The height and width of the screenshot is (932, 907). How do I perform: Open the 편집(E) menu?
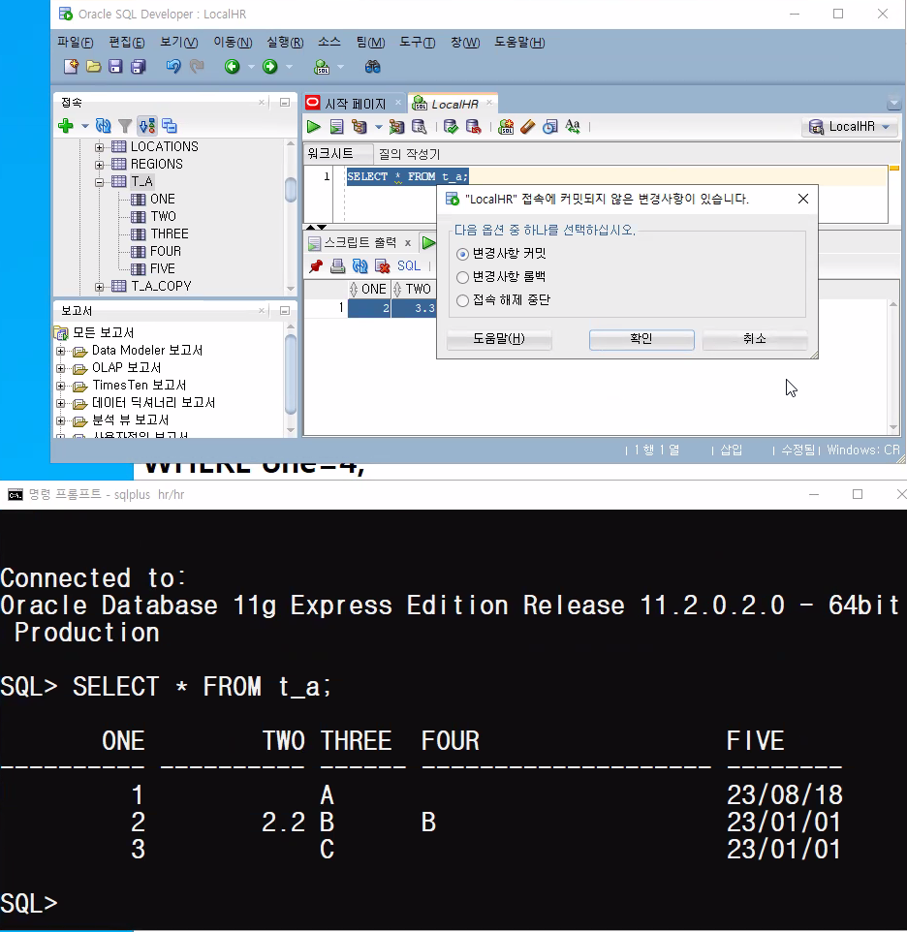(x=127, y=43)
